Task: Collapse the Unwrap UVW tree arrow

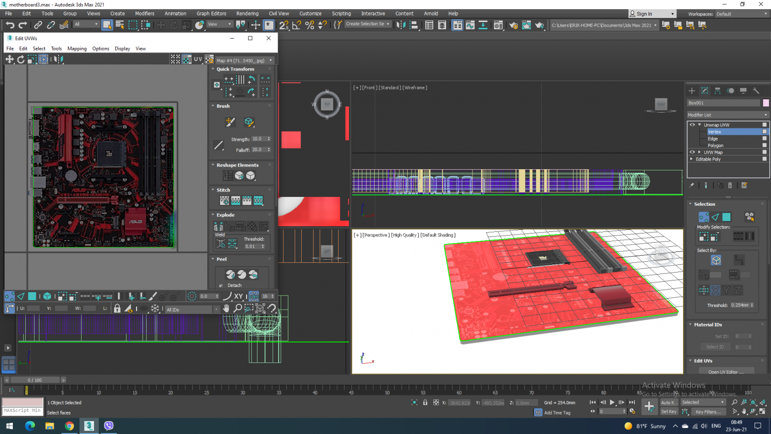Action: coord(700,125)
